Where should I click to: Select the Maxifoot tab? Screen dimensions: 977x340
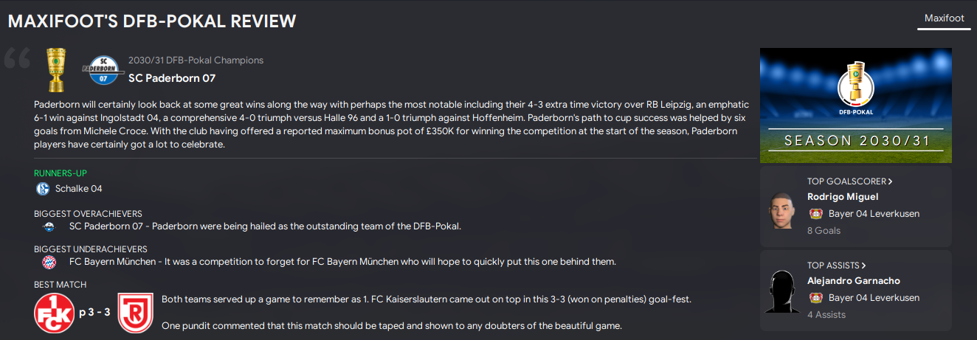tap(944, 18)
